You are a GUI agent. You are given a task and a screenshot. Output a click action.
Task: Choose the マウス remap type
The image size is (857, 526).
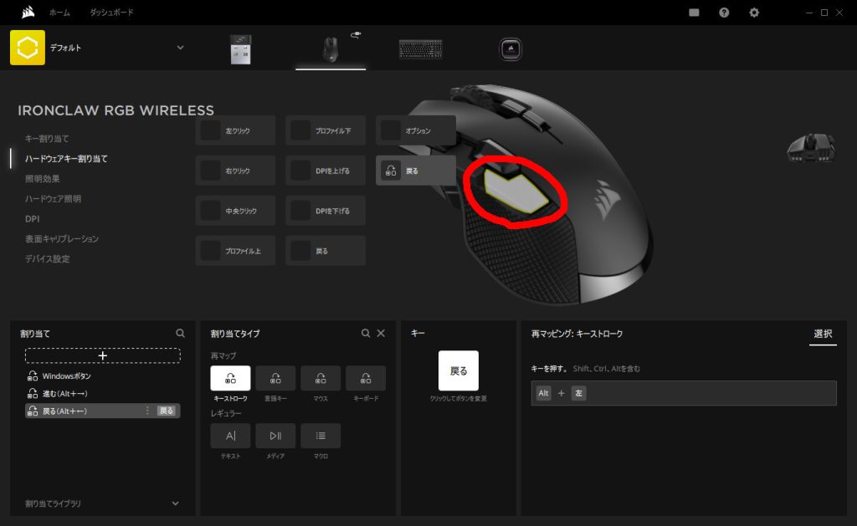[x=321, y=379]
